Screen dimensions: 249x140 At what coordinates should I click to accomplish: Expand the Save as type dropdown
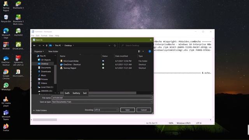pos(151,102)
